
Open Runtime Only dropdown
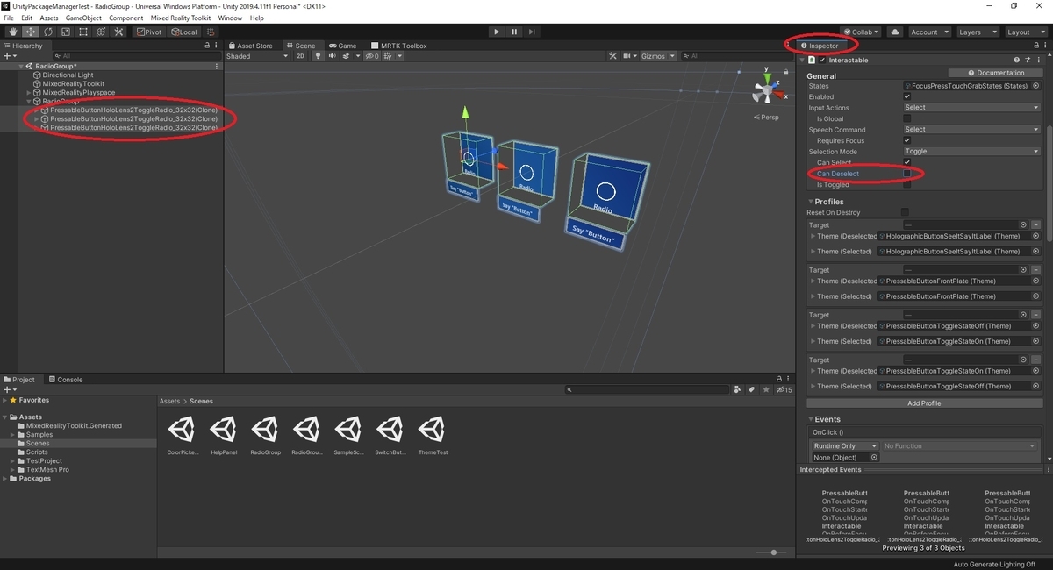coord(845,446)
